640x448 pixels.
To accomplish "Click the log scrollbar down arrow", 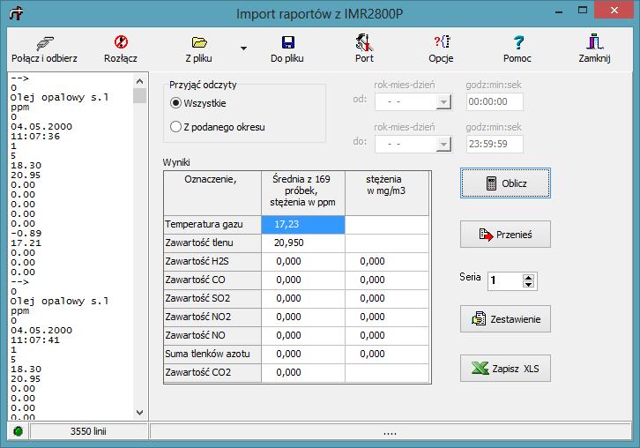I will tap(139, 413).
